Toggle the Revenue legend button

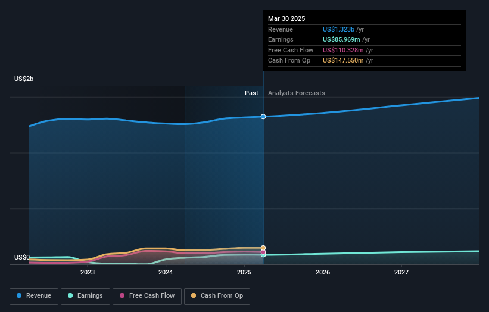point(34,296)
